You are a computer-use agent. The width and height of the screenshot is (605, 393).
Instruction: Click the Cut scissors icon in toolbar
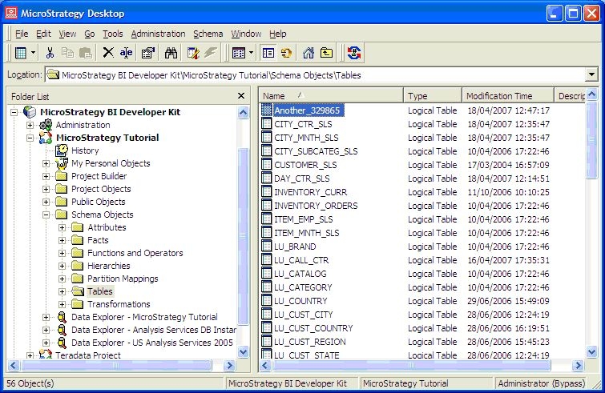click(x=50, y=53)
